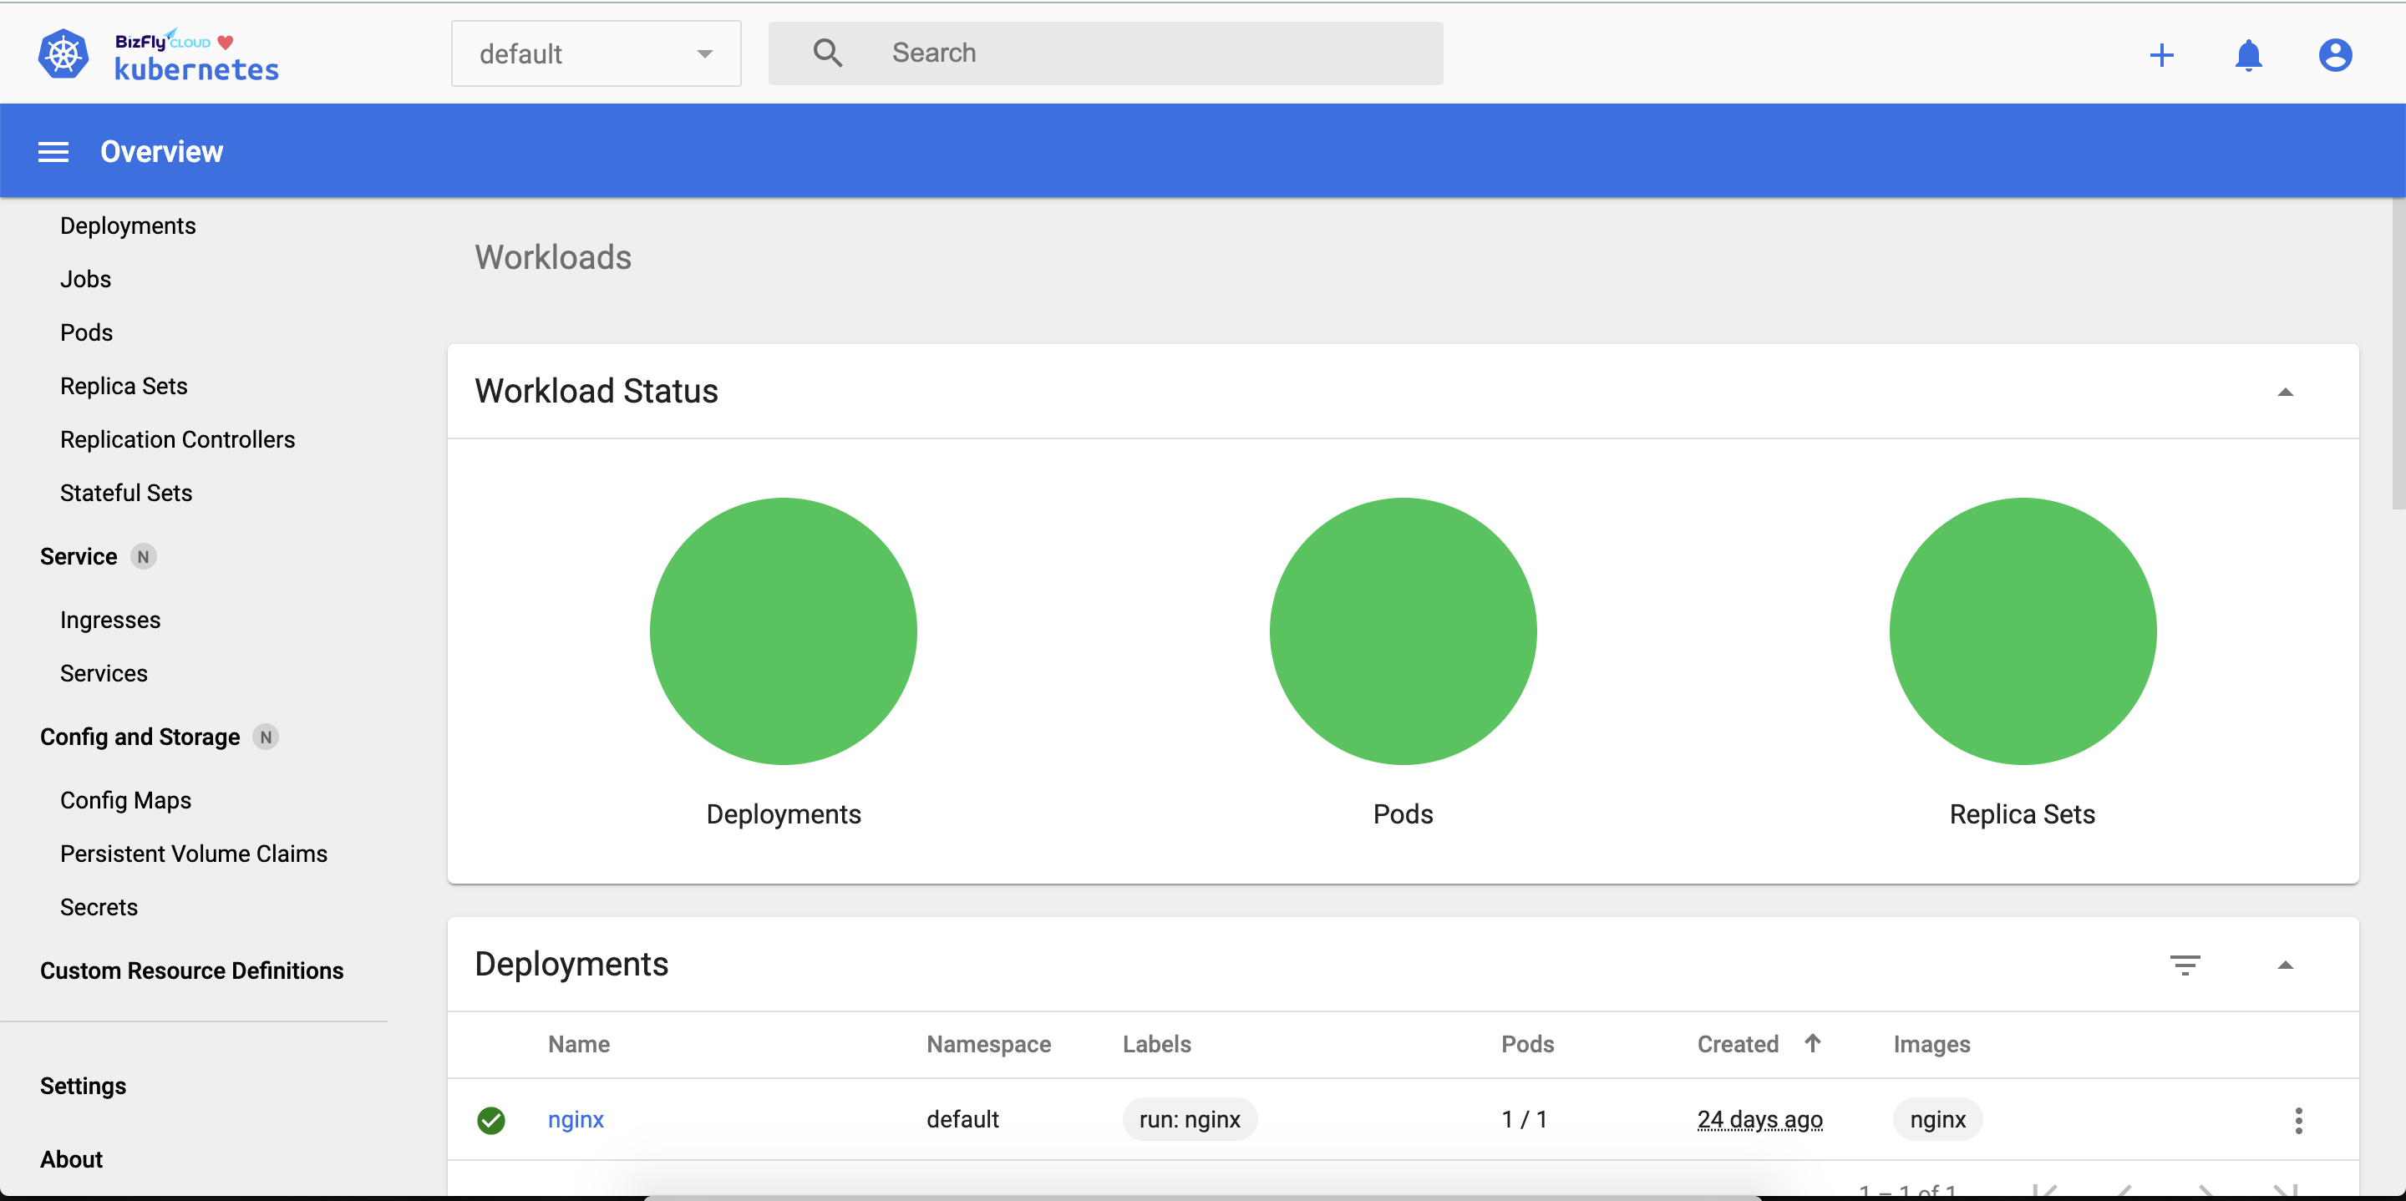The image size is (2406, 1201).
Task: Select the Config and Storage section
Action: coord(140,737)
